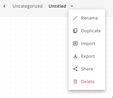Viewport: 113px width, 98px height.
Task: Click the arrow-into-box Import icon
Action: click(x=75, y=43)
